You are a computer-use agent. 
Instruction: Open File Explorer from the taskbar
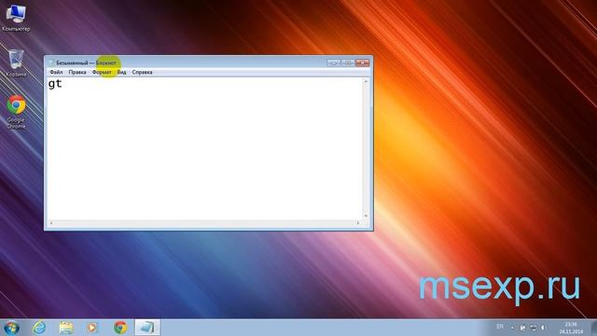(66, 328)
